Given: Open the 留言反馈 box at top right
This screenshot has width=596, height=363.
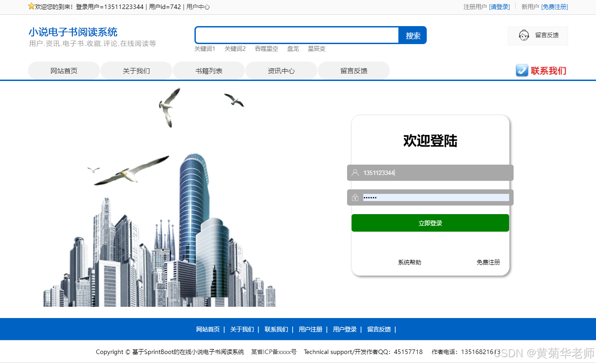Looking at the screenshot, I should tap(538, 36).
